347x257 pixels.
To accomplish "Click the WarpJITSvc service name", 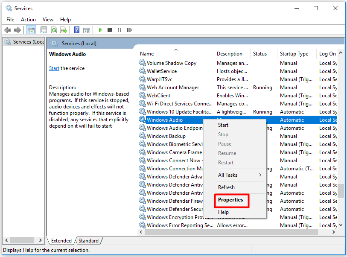I will click(160, 79).
